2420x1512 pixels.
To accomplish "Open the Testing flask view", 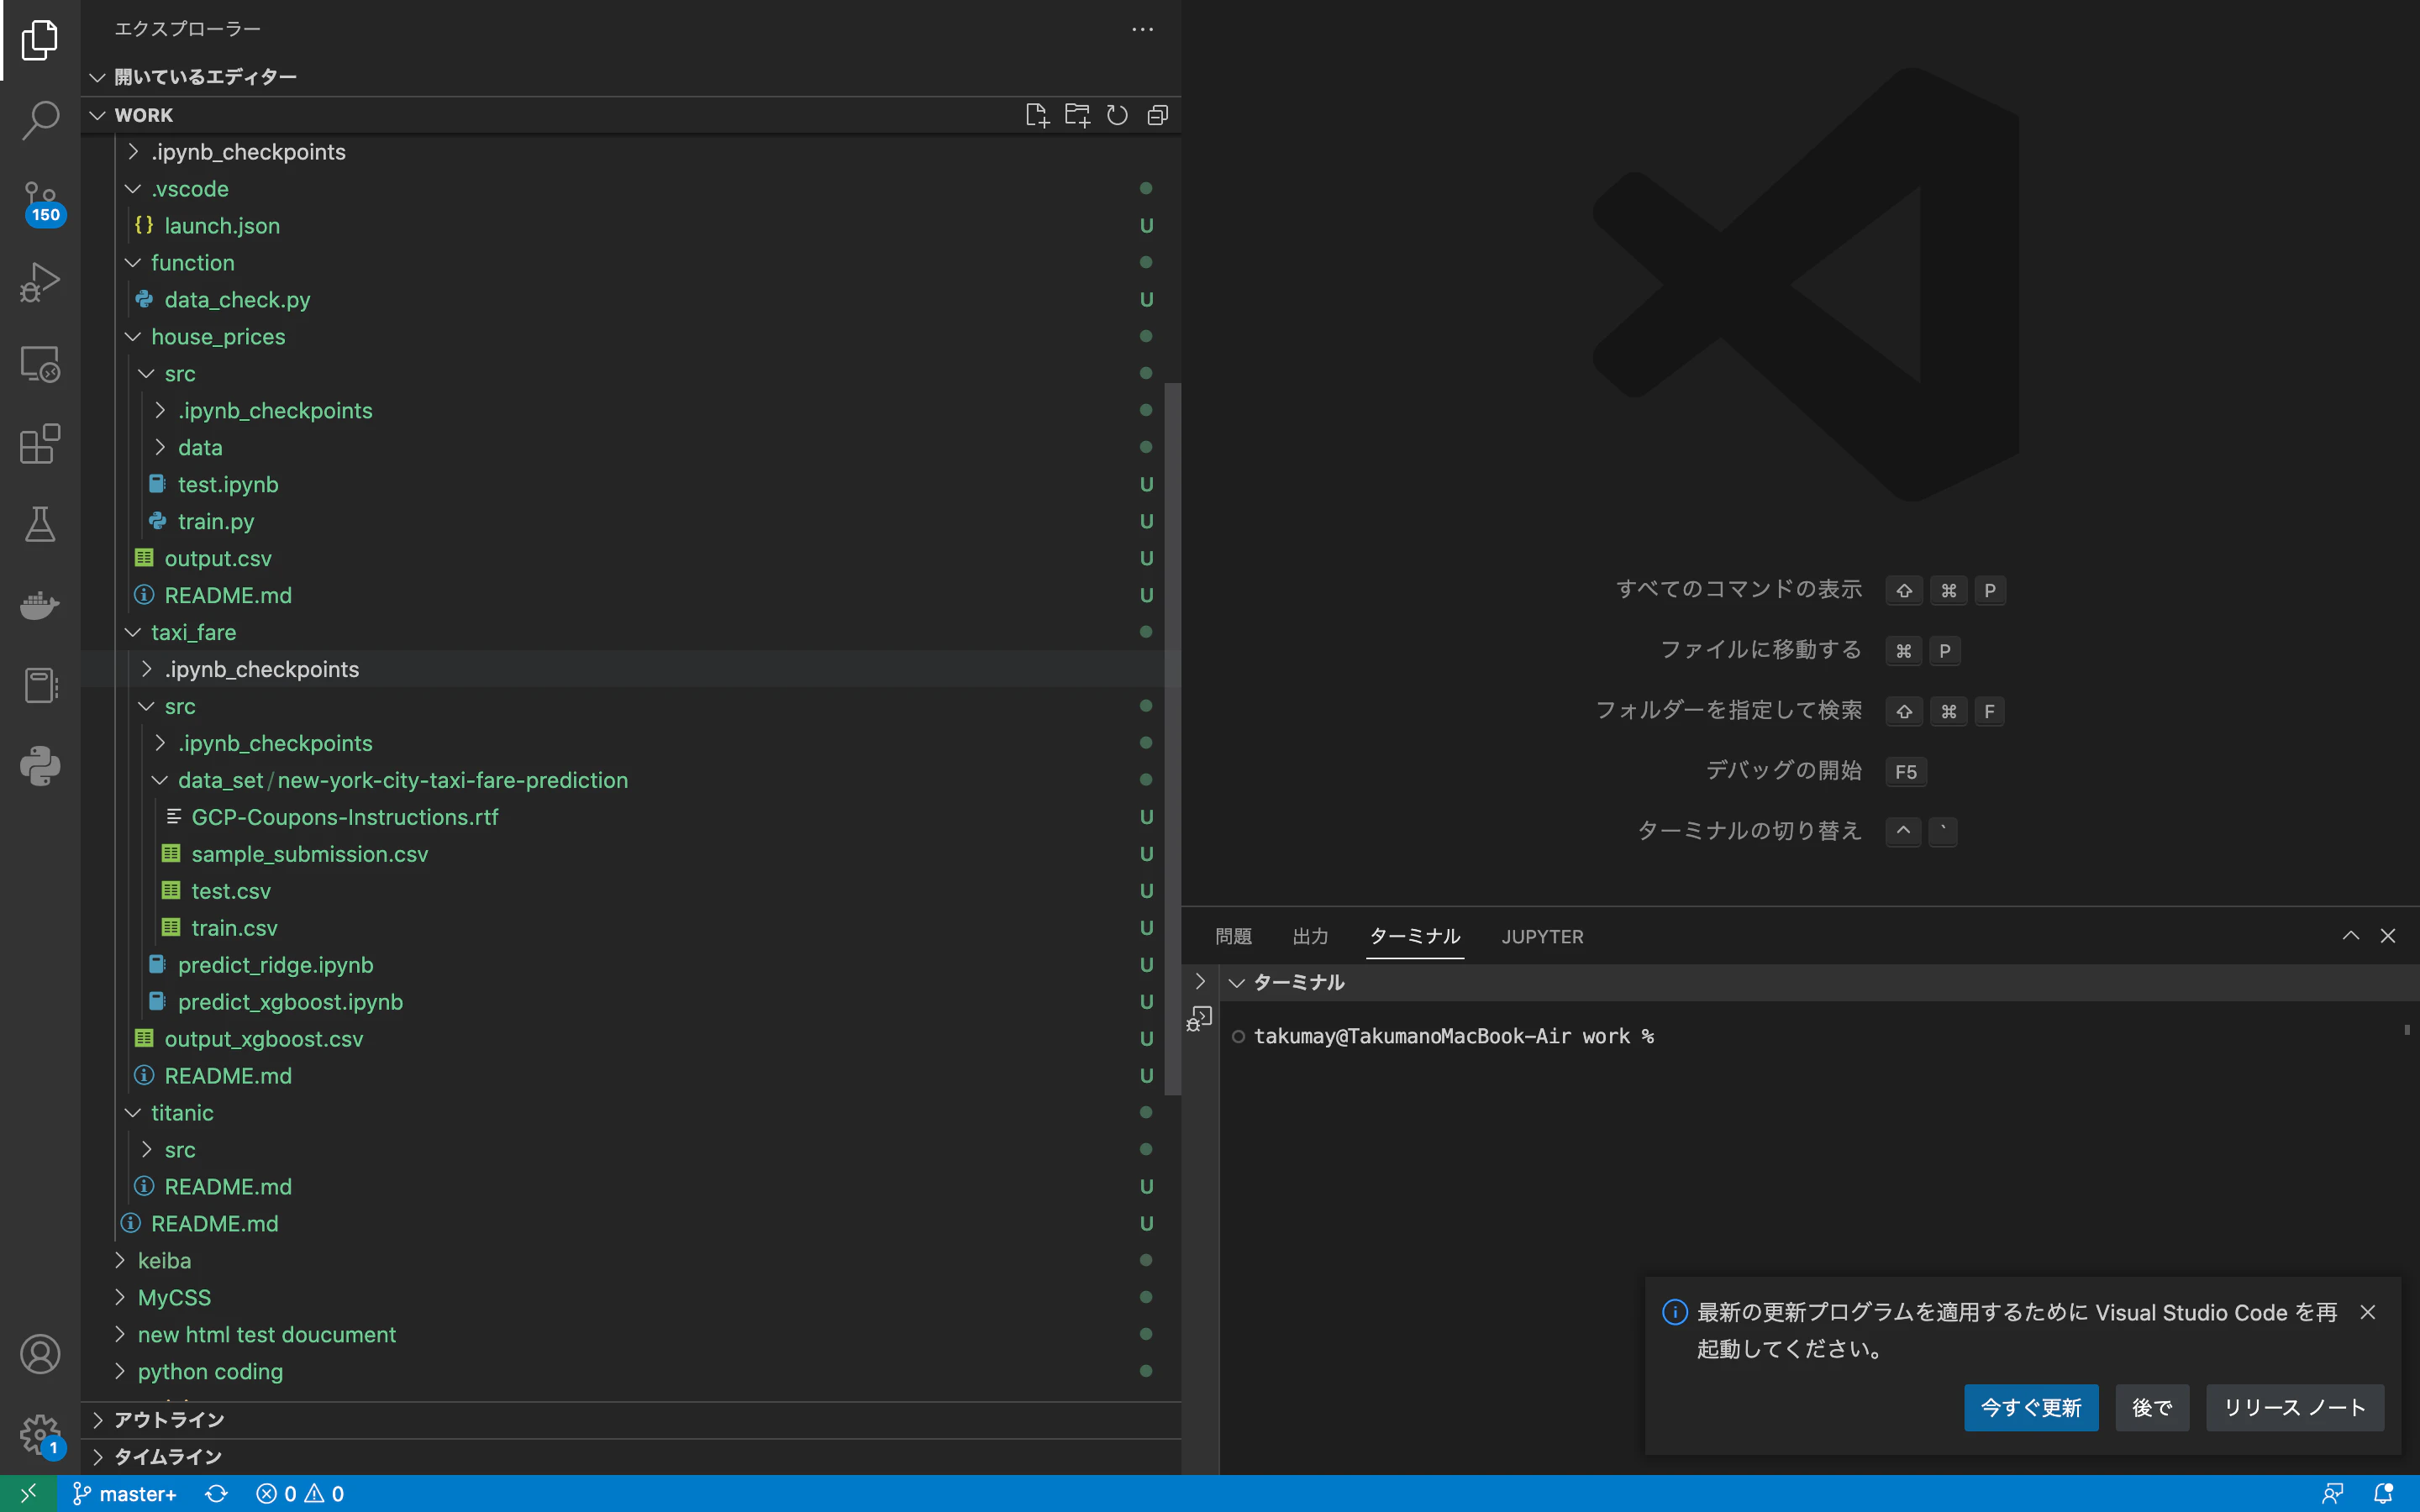I will tap(40, 524).
